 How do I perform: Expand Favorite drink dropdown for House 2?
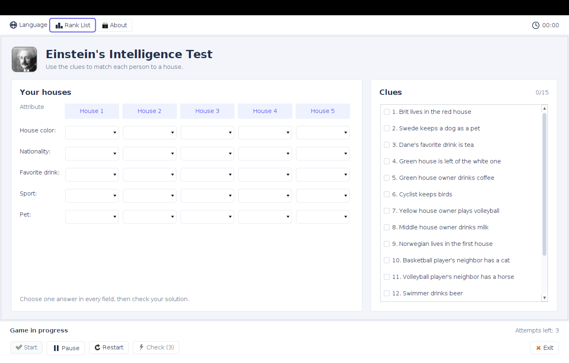pos(150,175)
